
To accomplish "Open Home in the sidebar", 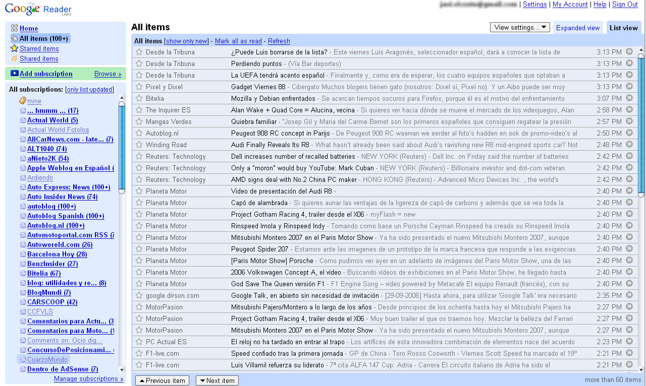I will [29, 29].
